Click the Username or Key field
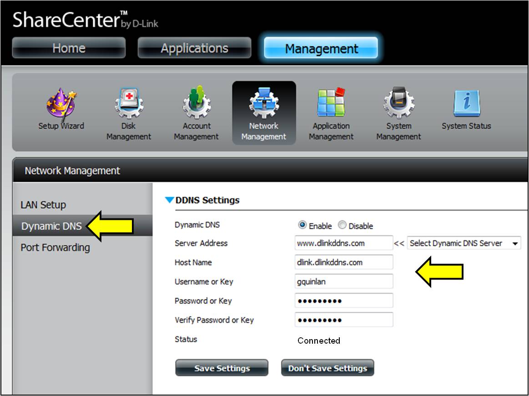This screenshot has height=396, width=529. coord(344,282)
